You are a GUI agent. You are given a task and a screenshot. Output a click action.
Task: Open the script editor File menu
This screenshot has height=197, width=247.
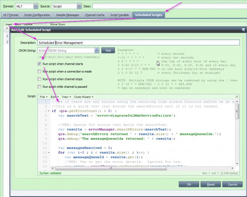point(44,97)
